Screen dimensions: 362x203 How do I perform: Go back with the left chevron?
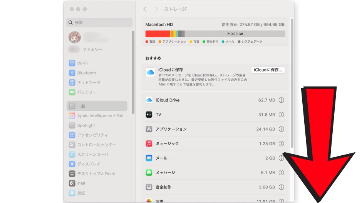tap(145, 9)
